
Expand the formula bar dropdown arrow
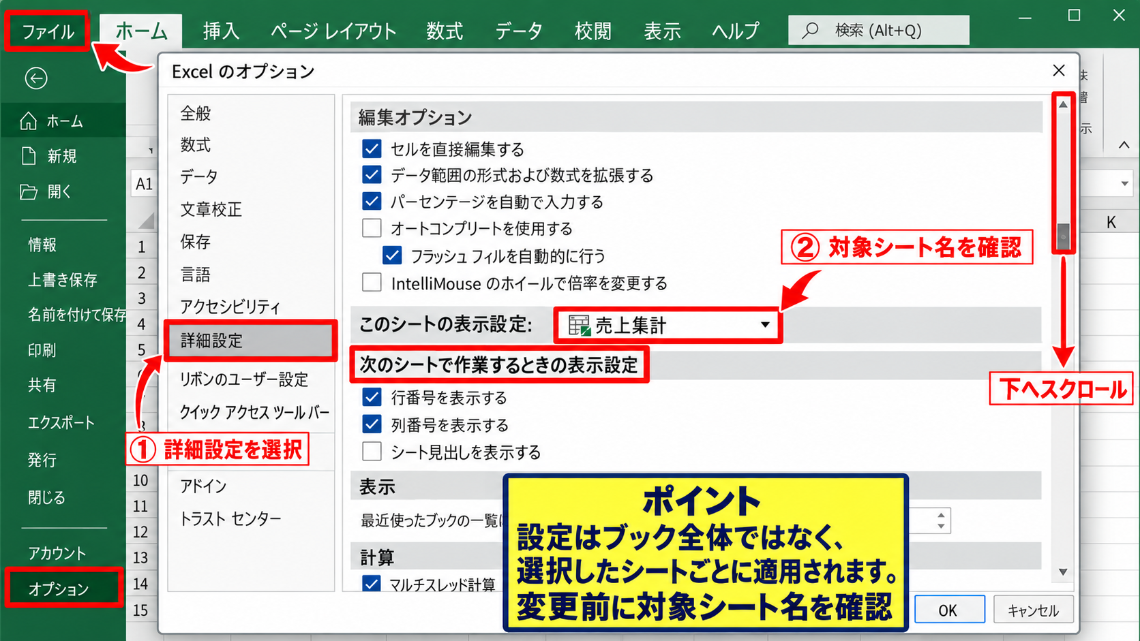(1124, 184)
